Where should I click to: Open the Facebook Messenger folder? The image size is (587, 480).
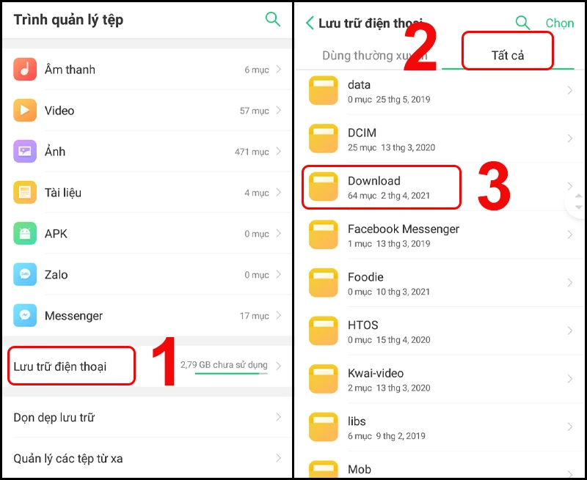click(403, 235)
